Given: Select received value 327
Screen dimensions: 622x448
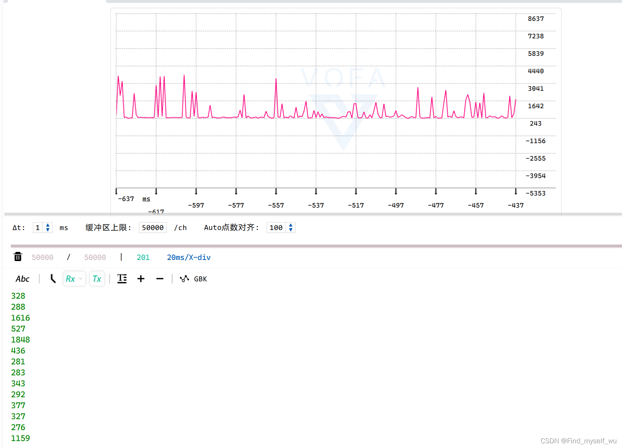Looking at the screenshot, I should coord(18,416).
